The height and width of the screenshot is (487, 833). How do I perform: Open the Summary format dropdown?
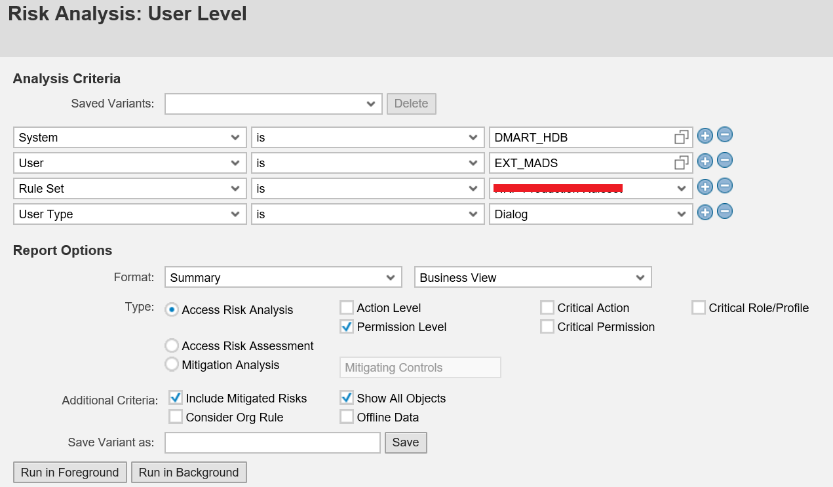pos(283,277)
